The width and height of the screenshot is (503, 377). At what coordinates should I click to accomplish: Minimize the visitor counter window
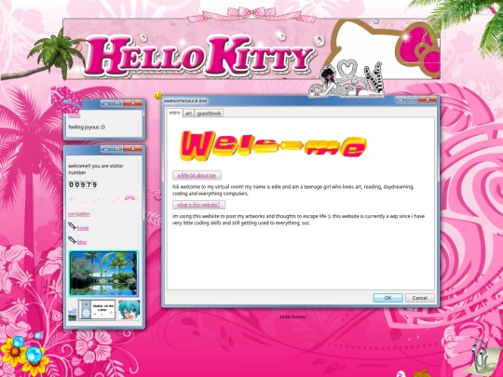(x=106, y=149)
